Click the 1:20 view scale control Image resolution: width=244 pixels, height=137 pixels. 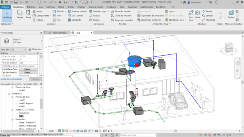(x=51, y=131)
